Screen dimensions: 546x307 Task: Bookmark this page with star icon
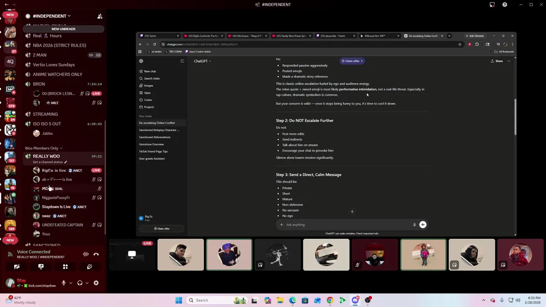coord(460,44)
